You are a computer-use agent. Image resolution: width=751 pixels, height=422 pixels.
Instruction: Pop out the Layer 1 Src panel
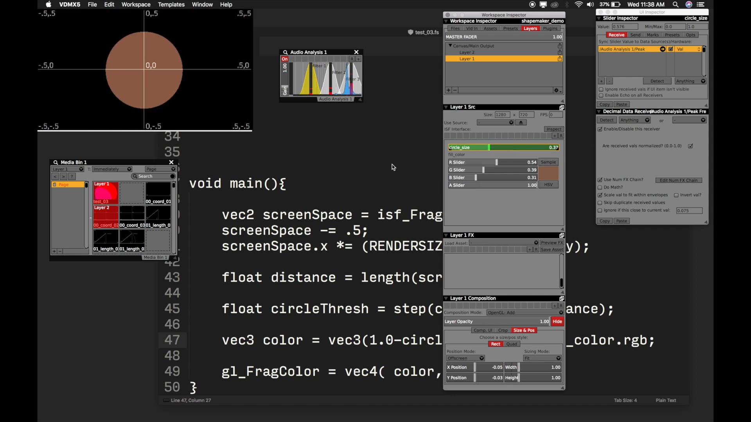point(562,107)
